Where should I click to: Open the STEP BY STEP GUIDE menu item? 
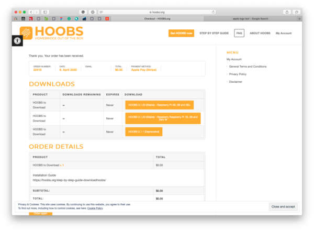tap(214, 33)
